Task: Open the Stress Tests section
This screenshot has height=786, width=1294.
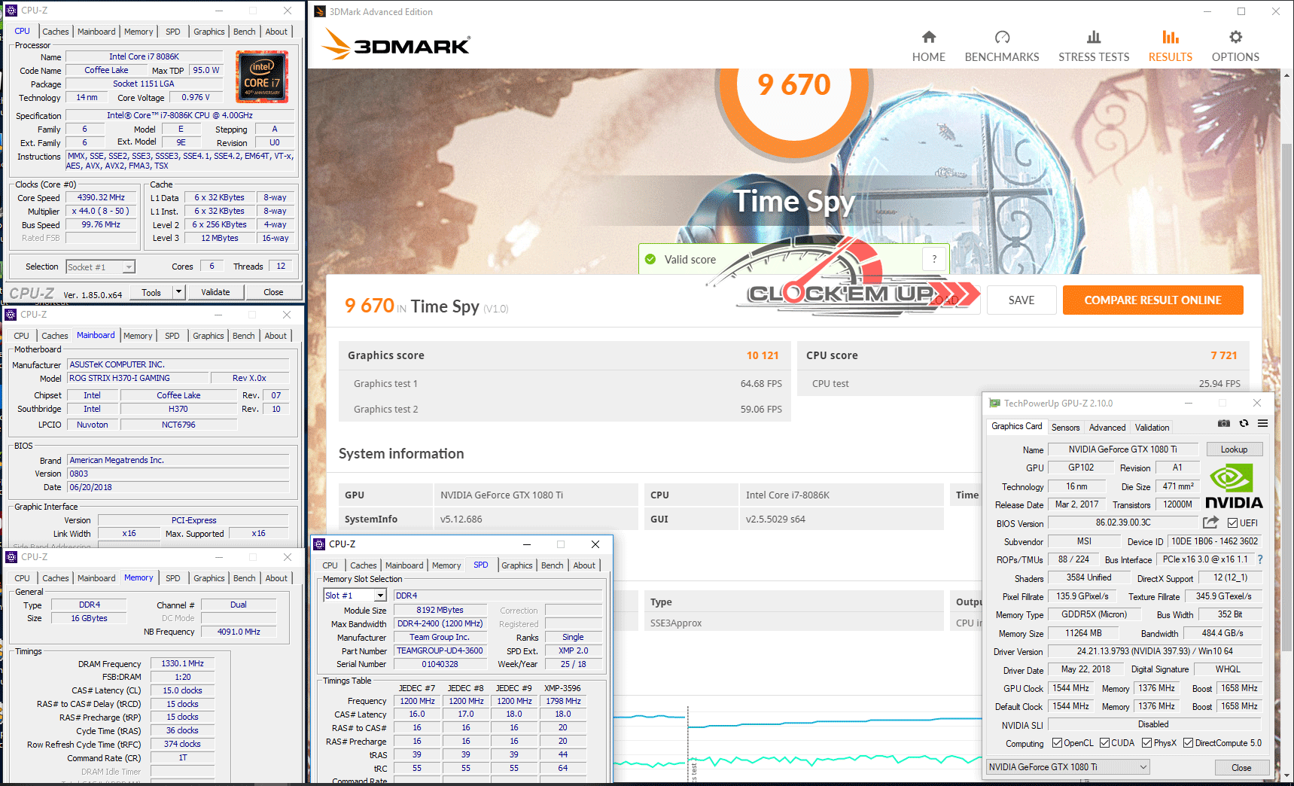Action: click(1093, 47)
